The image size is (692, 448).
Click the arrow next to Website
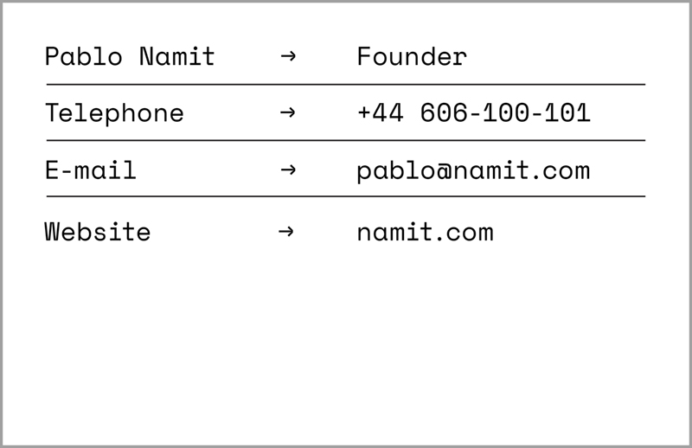coord(286,232)
